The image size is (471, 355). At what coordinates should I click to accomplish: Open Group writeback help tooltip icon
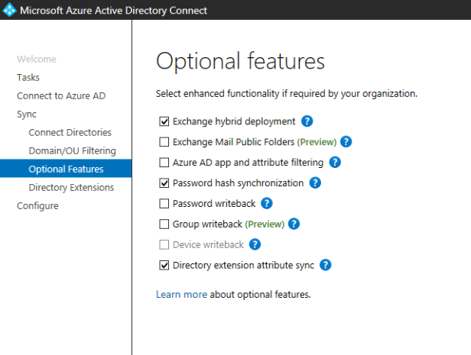pos(293,224)
